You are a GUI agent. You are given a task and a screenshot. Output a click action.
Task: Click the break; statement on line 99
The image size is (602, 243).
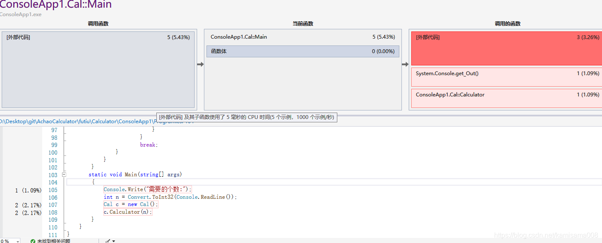tap(149, 145)
